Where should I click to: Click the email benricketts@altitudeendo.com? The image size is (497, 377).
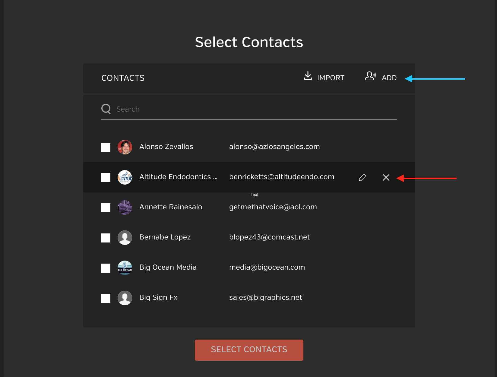[x=282, y=177]
